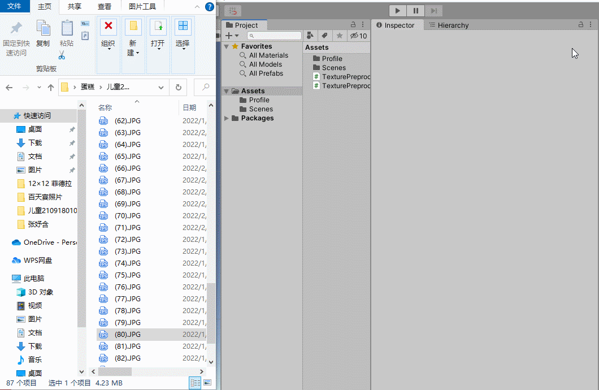
Task: Toggle the Project panel lock icon
Action: click(354, 24)
